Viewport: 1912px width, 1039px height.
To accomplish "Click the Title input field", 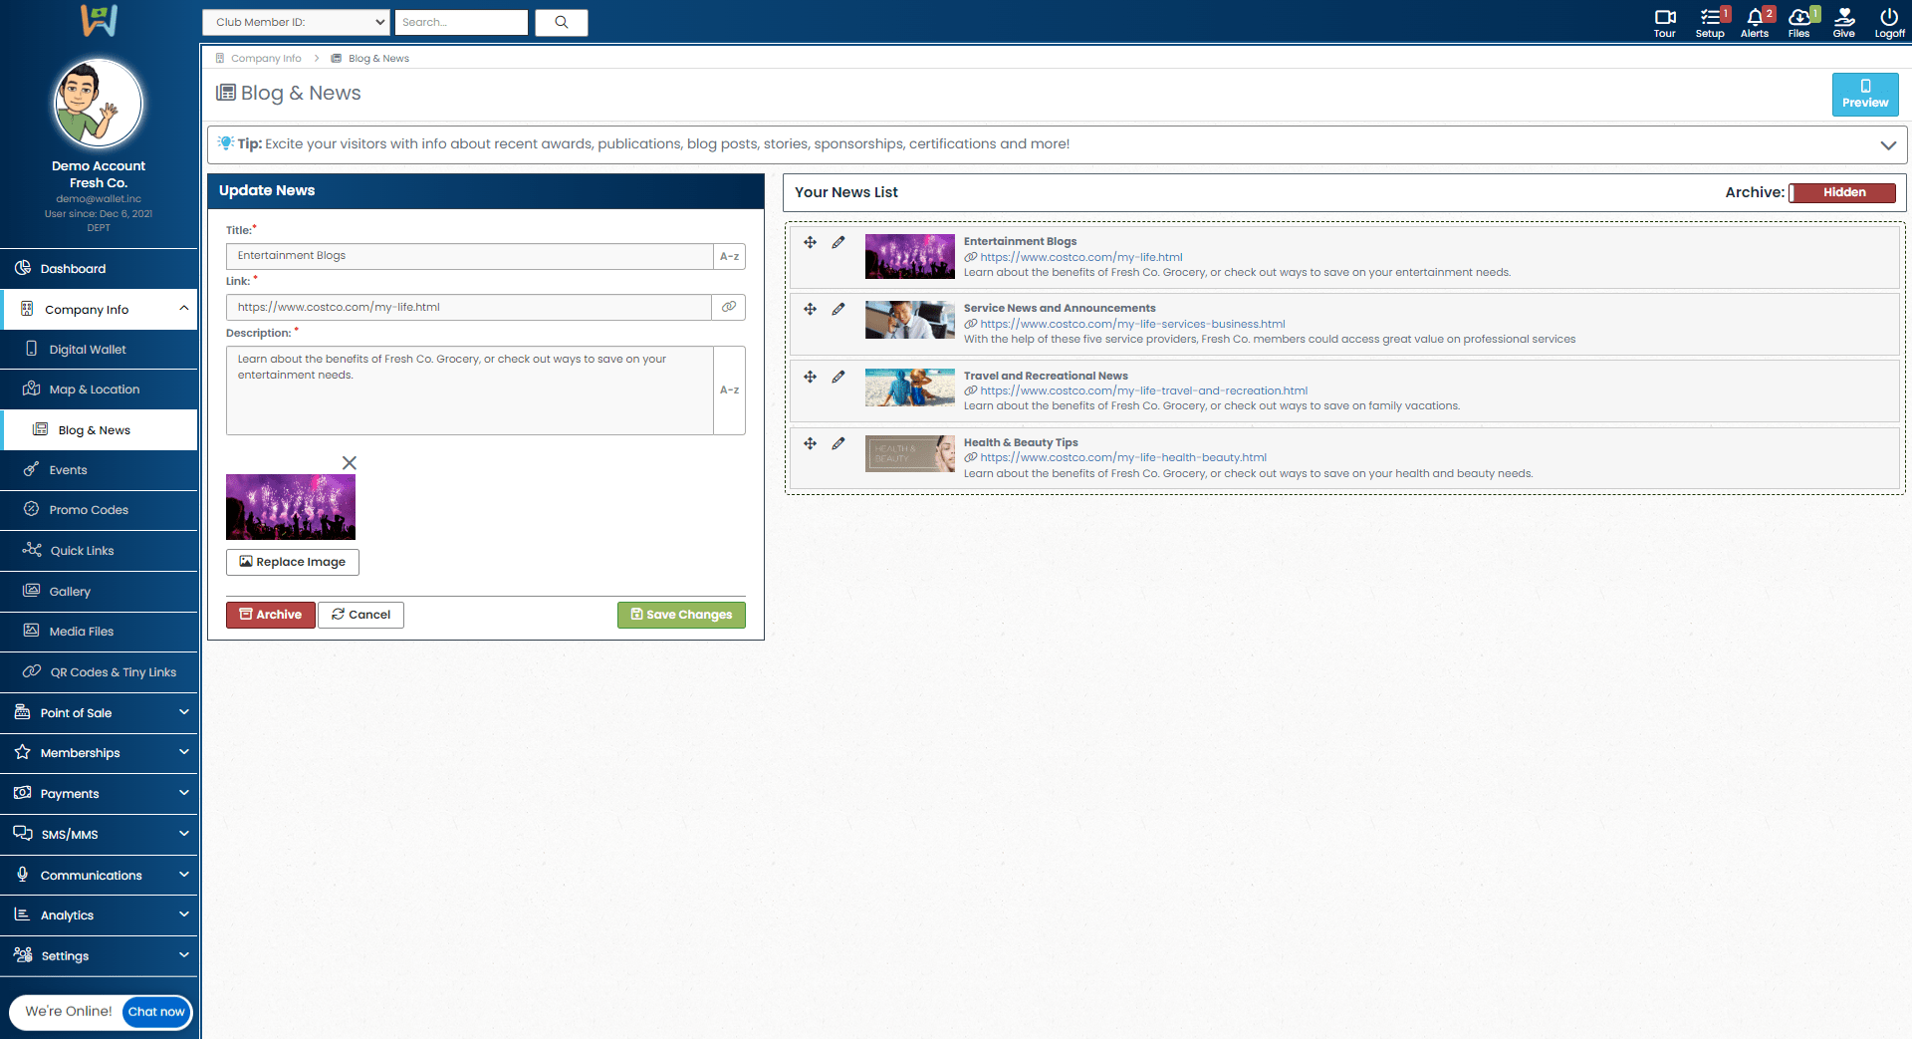I will coord(469,256).
